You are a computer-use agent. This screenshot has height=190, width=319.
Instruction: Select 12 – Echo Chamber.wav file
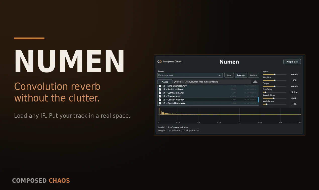208,86
